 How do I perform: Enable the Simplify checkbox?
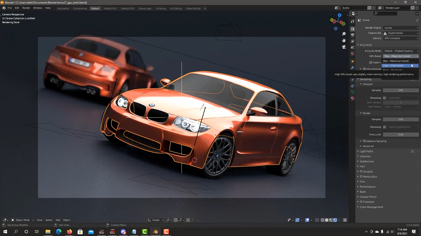361,171
